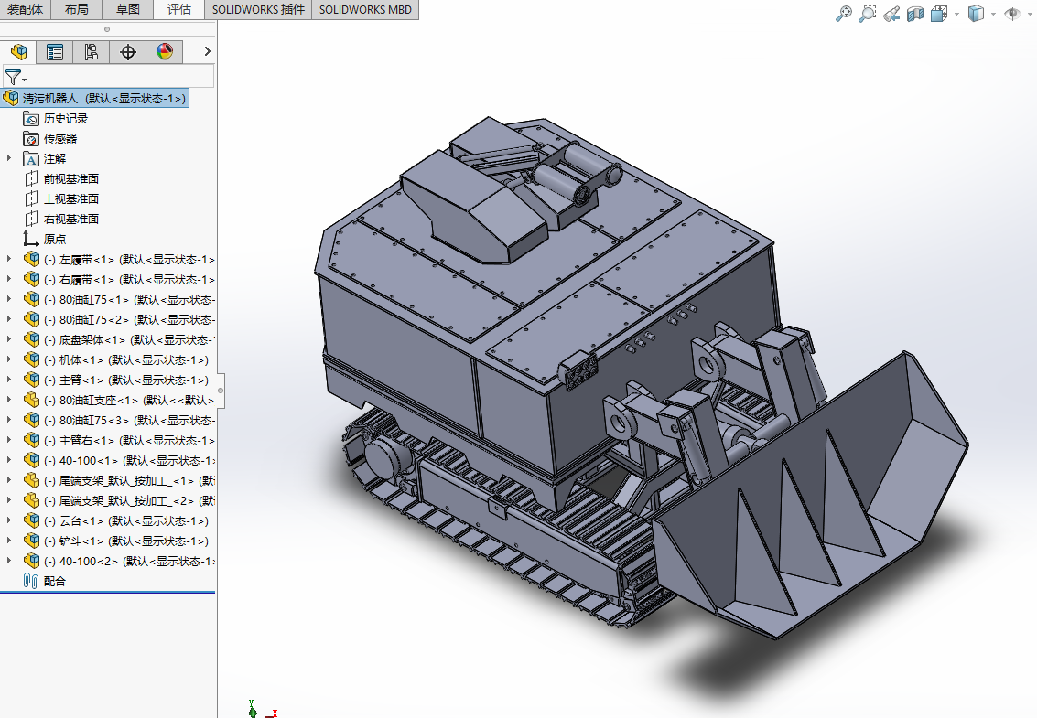Expand the 底盘架体<1> component
This screenshot has width=1037, height=718.
point(9,340)
